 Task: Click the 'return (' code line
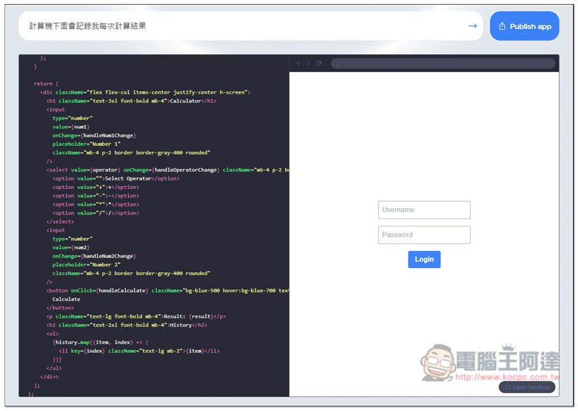click(x=46, y=84)
